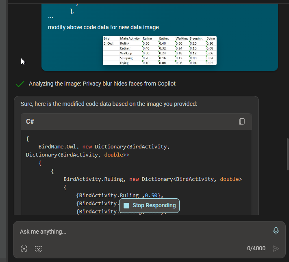Click the microphone voice input icon
The height and width of the screenshot is (262, 289).
click(276, 231)
